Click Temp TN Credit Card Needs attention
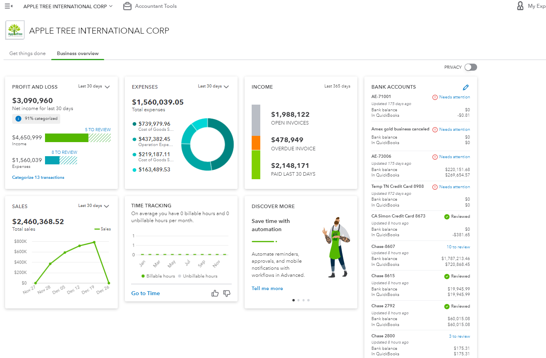Viewport: 546px width, 358px height. pyautogui.click(x=454, y=187)
